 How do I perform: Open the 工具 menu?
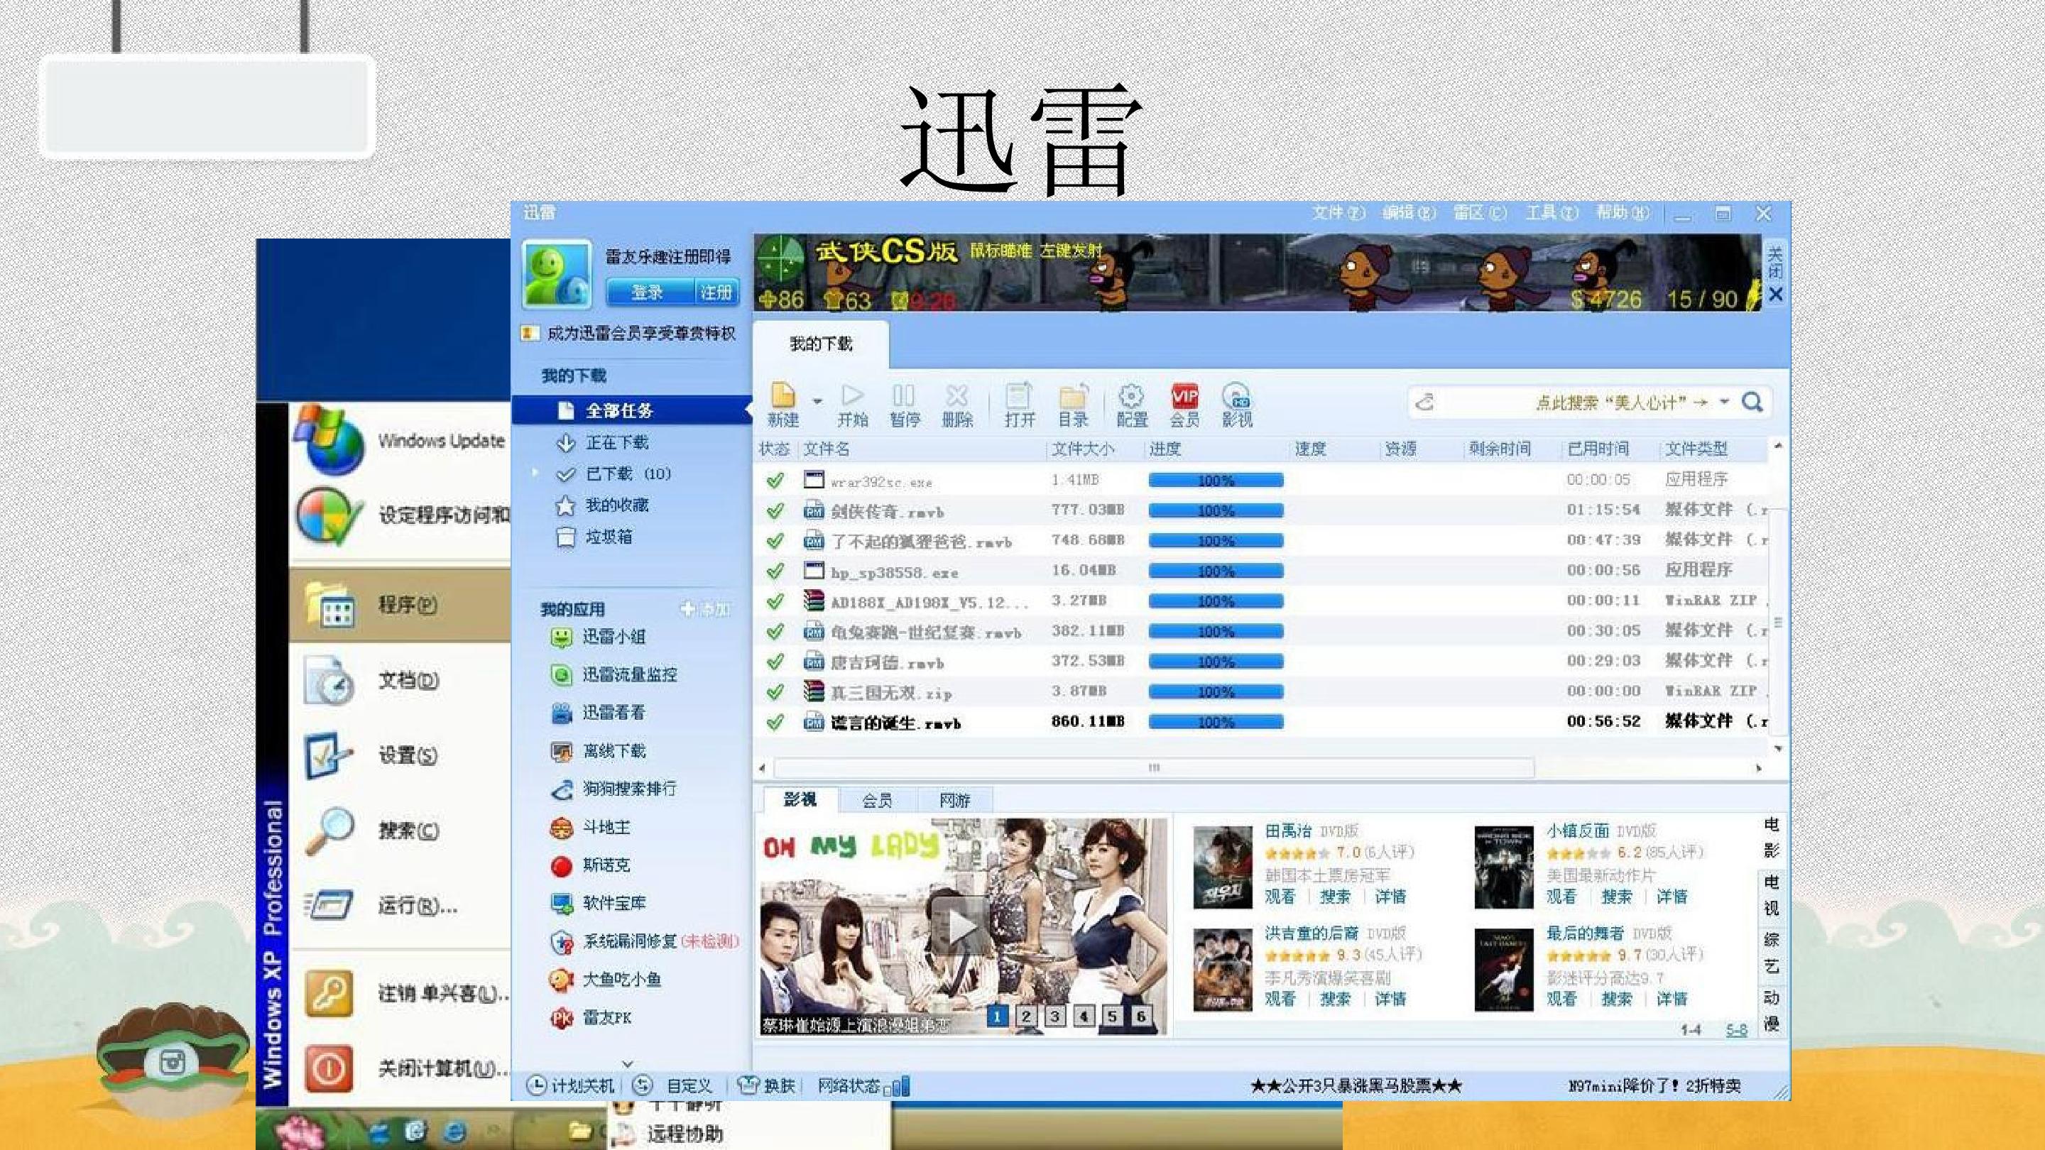(1552, 213)
